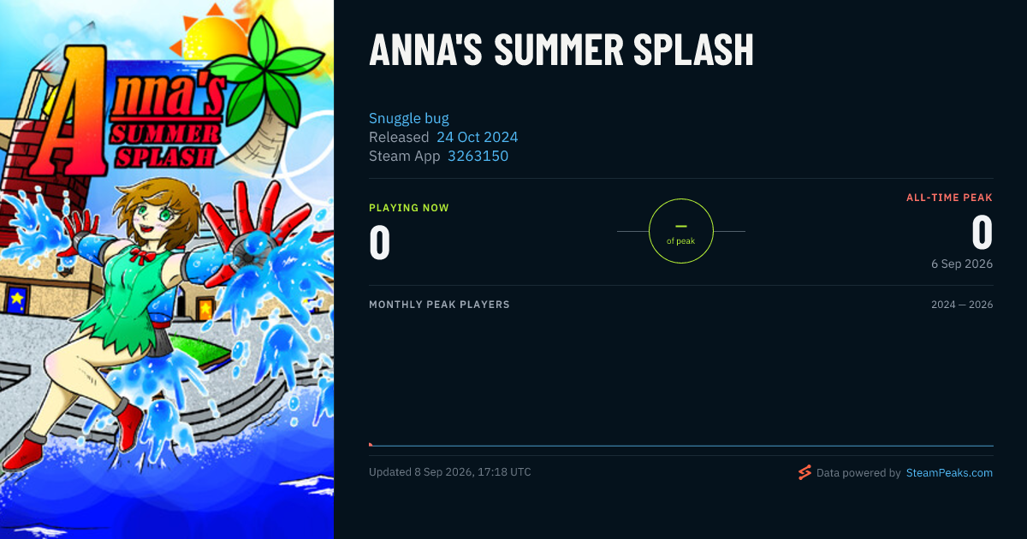Click the monthly peak players chart line
This screenshot has width=1027, height=539.
point(681,446)
